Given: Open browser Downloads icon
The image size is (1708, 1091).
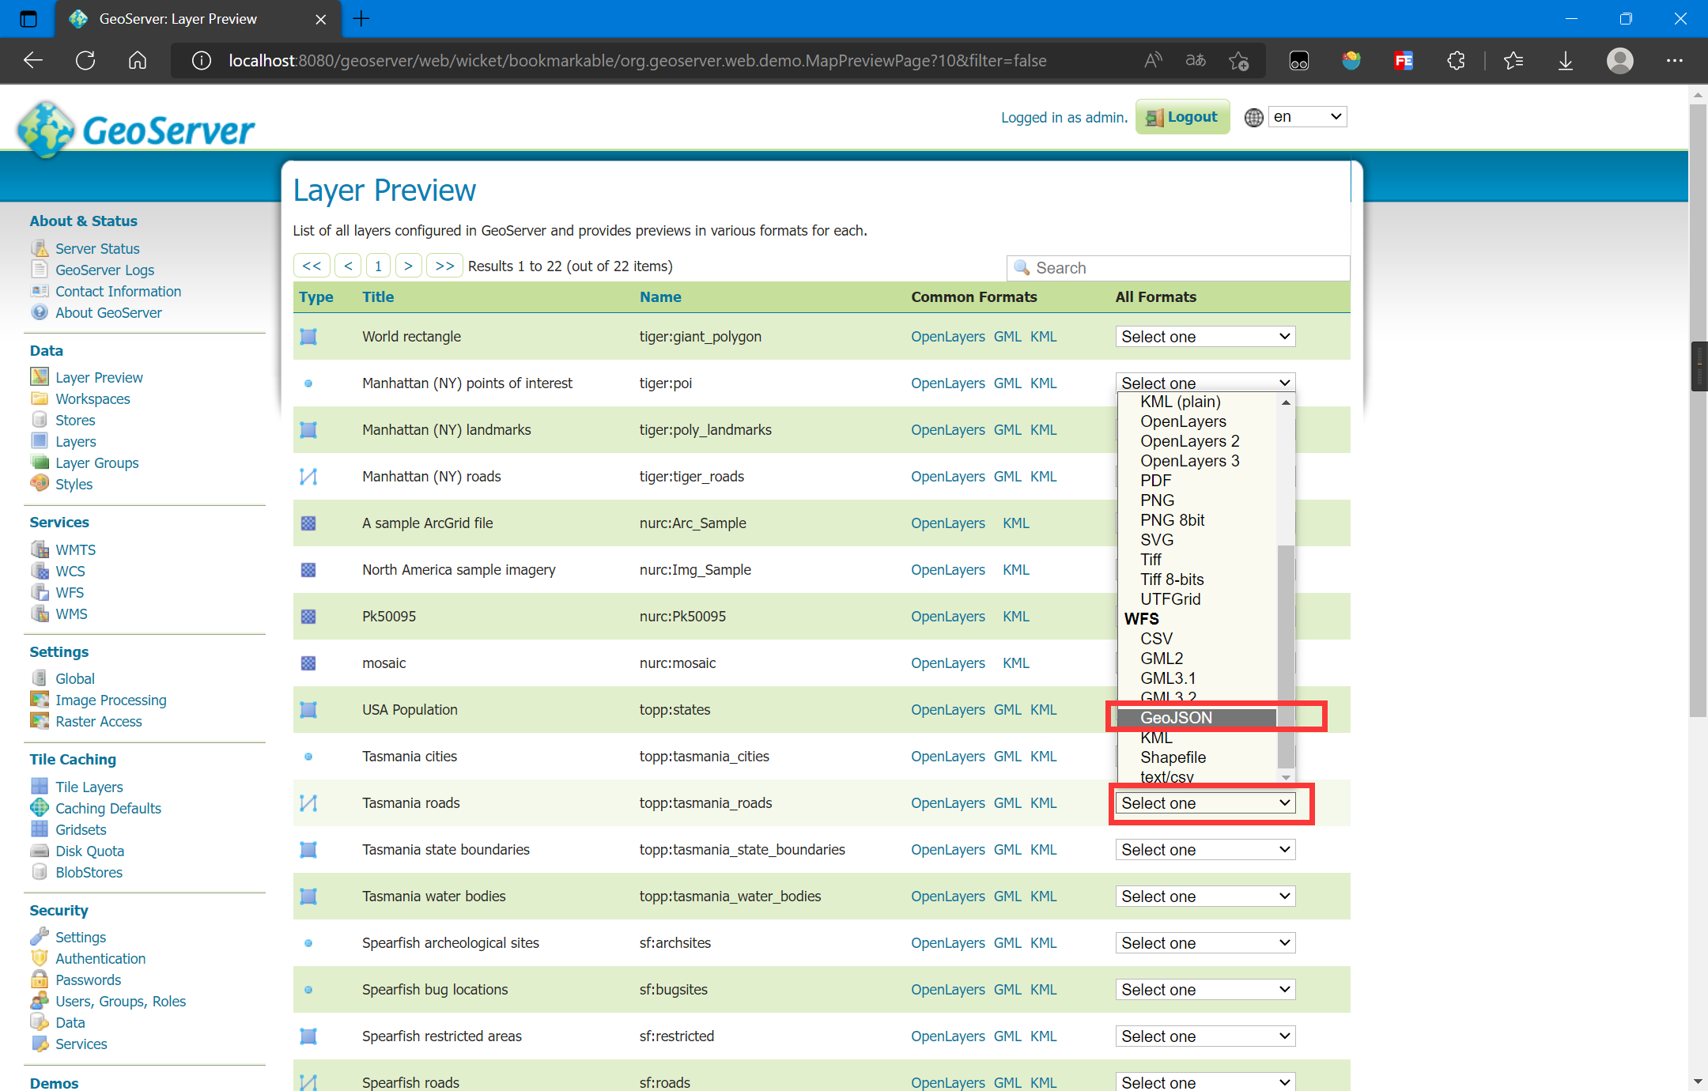Looking at the screenshot, I should pos(1565,61).
